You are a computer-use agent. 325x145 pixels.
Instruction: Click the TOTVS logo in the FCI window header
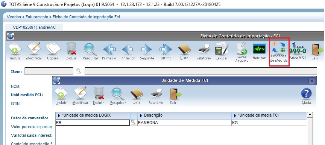11,36
